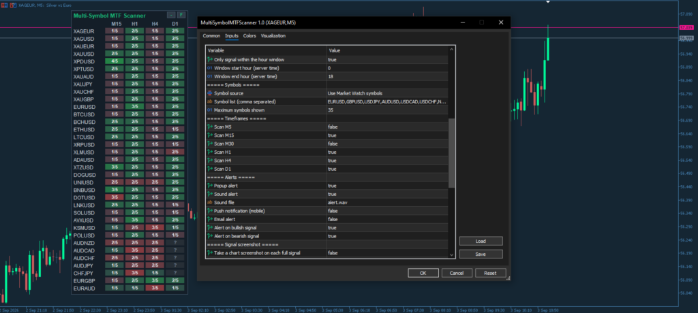Cancel the scanner settings dialog
Image resolution: width=698 pixels, height=313 pixels.
point(457,273)
